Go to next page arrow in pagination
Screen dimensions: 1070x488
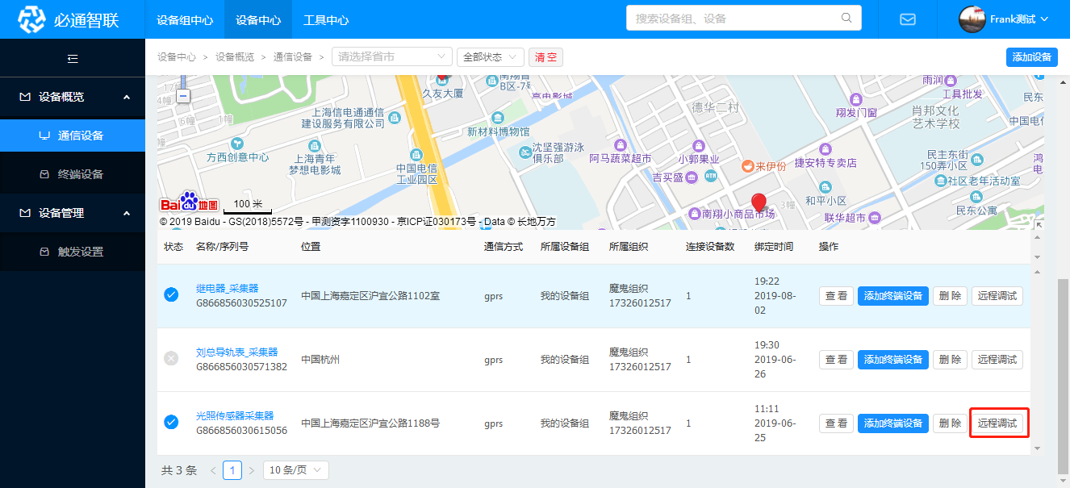[x=252, y=470]
